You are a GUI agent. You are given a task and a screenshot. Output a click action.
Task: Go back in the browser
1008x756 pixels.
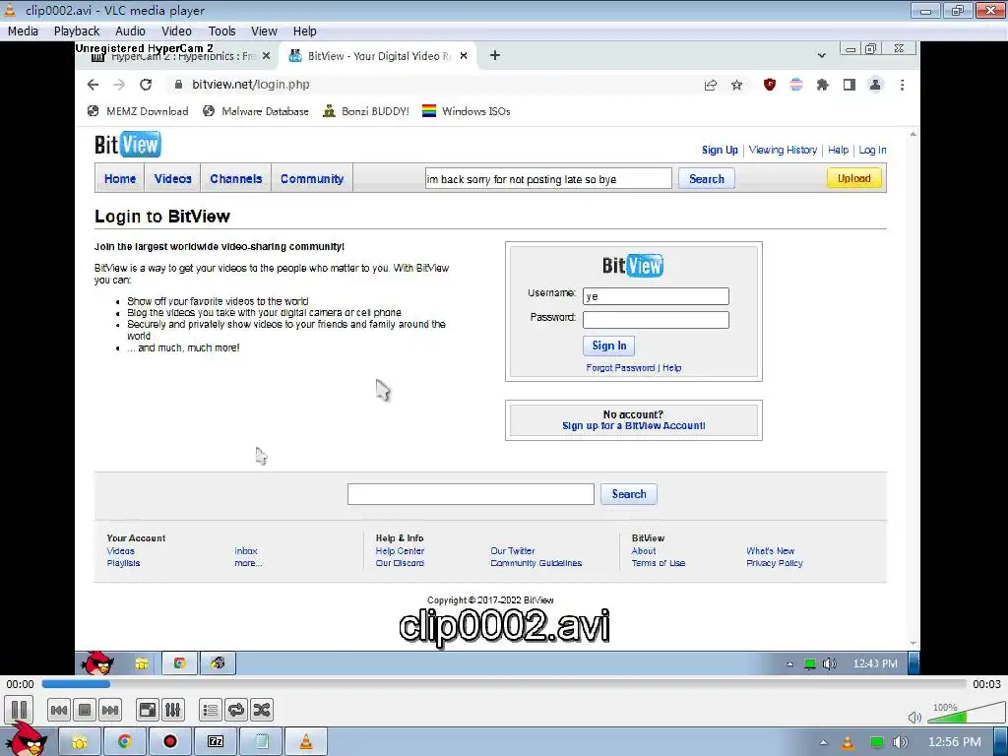click(x=94, y=85)
